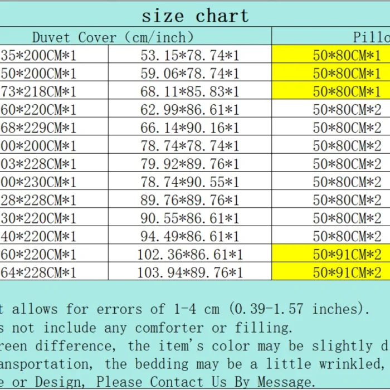Click the inch value "79.92*89.76*1"
390x390 pixels.
pyautogui.click(x=190, y=164)
